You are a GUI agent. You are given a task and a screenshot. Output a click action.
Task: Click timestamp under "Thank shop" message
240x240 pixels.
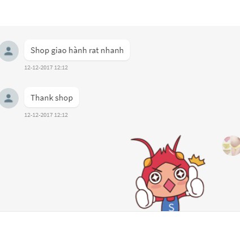[x=46, y=115]
